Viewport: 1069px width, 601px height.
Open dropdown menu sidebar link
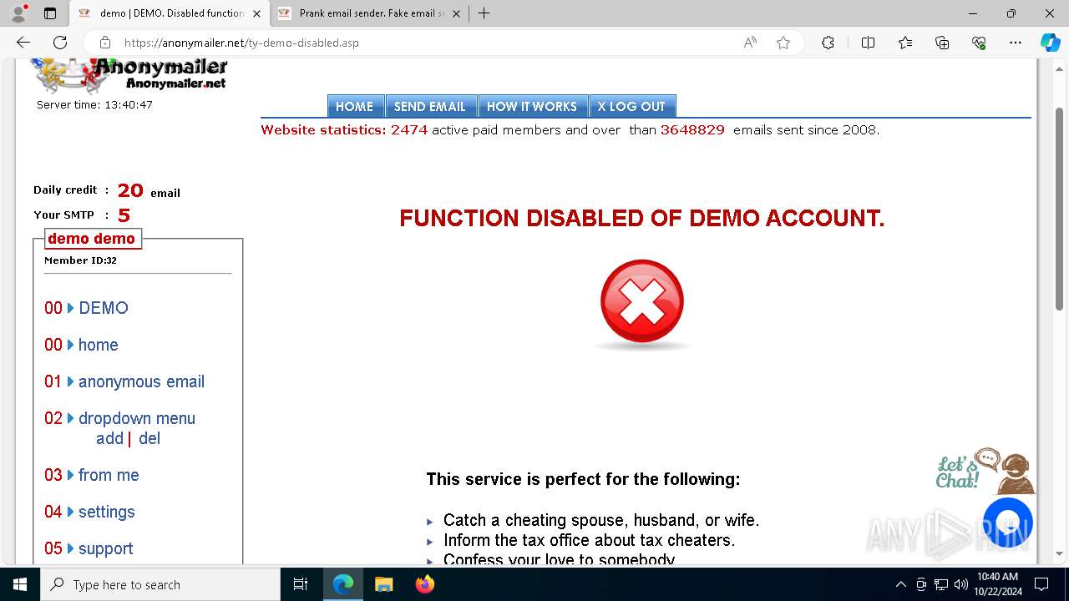[x=137, y=418]
